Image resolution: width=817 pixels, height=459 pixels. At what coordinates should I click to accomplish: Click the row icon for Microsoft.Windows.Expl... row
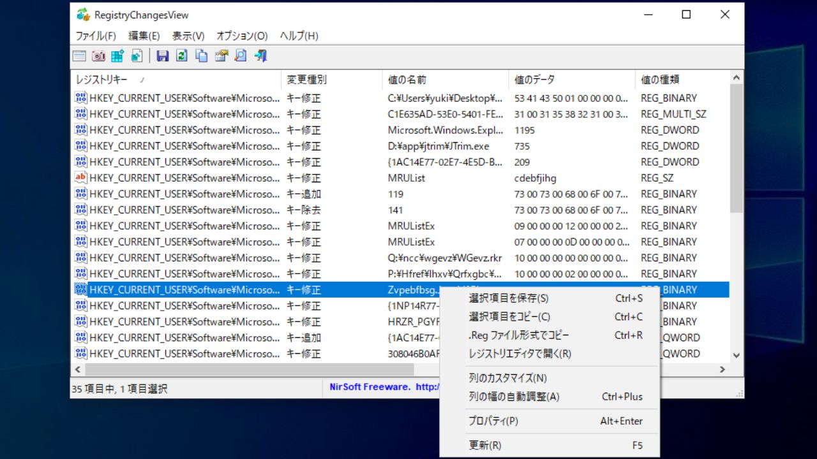(81, 130)
